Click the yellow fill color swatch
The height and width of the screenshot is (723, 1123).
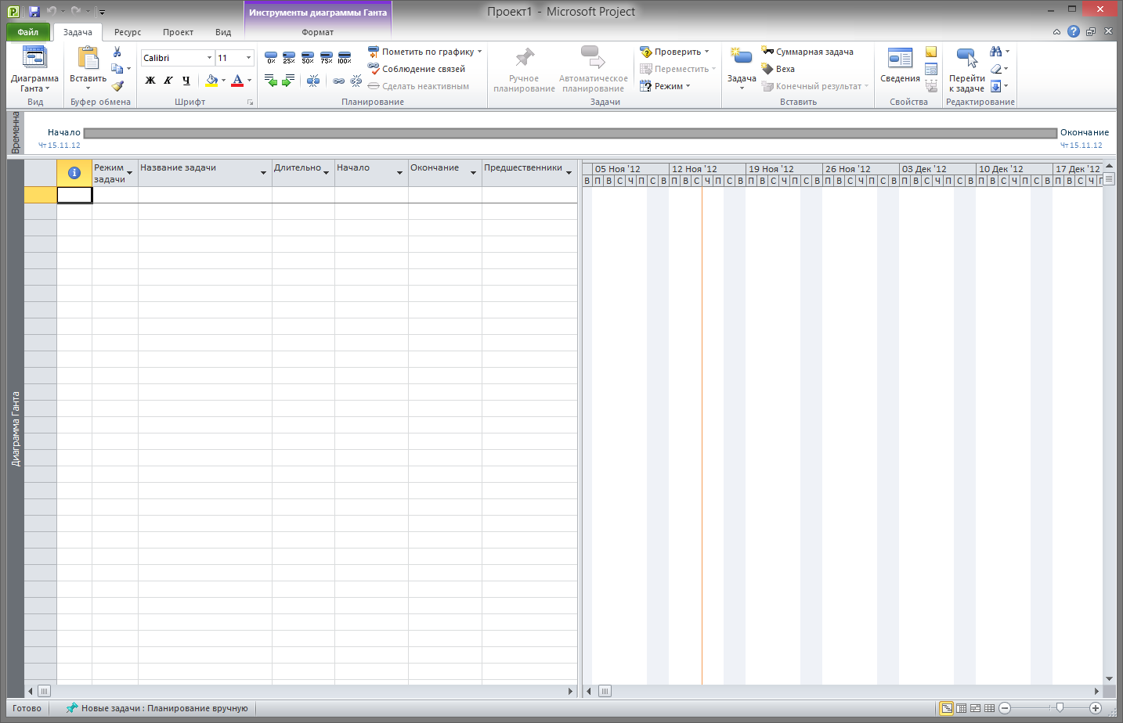pyautogui.click(x=211, y=80)
